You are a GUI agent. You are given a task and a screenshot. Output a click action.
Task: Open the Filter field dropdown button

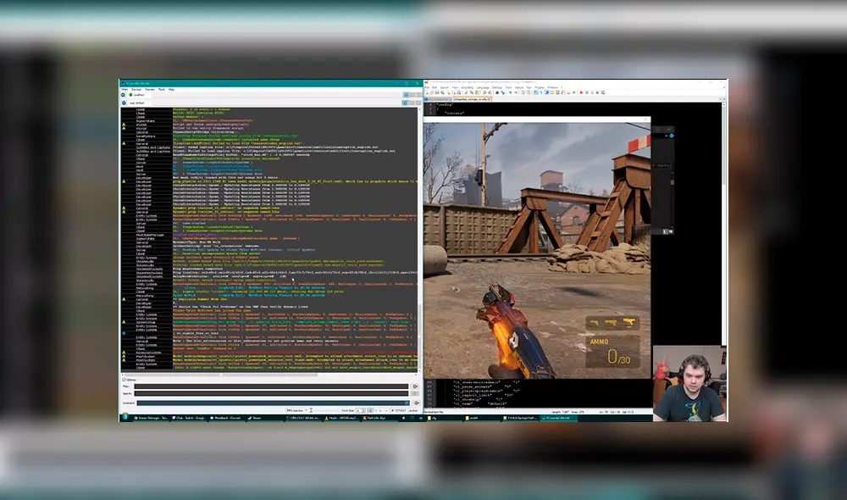tap(415, 386)
